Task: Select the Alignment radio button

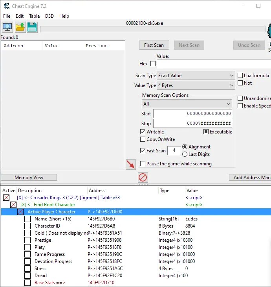Action: (x=185, y=147)
